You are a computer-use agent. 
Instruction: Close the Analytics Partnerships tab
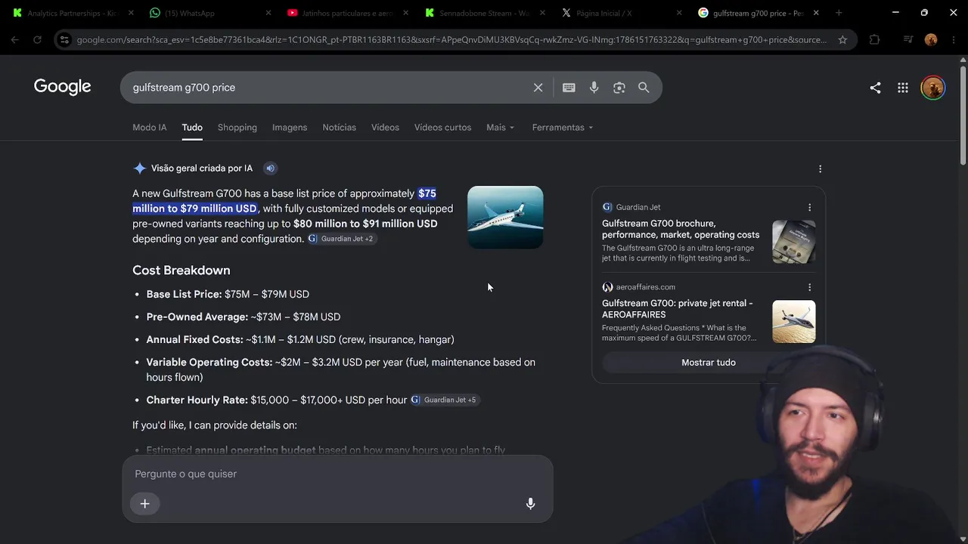pos(131,13)
